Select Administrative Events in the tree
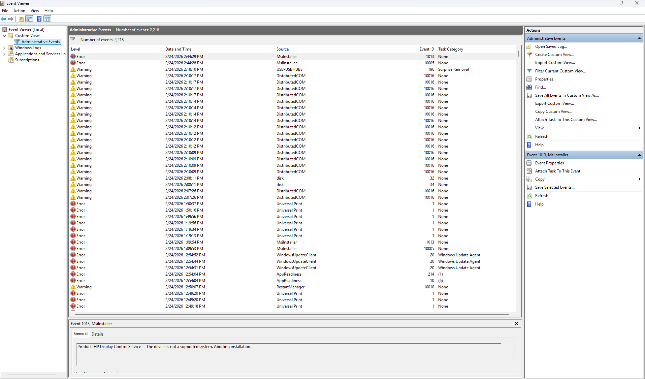The image size is (645, 379). click(40, 42)
